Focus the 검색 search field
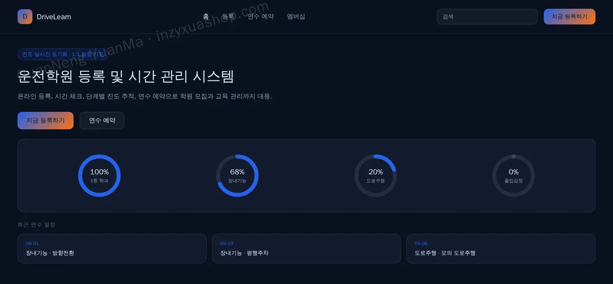Screen dimensions: 613x284 (x=487, y=17)
